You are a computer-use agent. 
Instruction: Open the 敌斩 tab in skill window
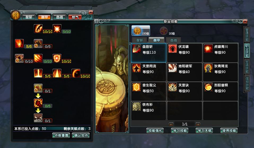click(x=140, y=40)
